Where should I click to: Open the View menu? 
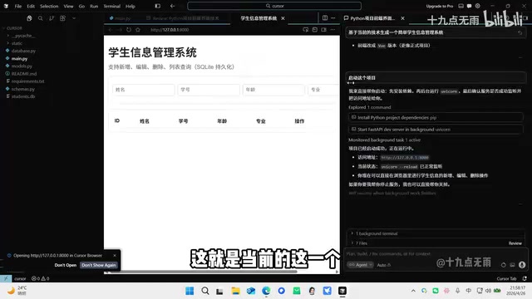tap(68, 6)
